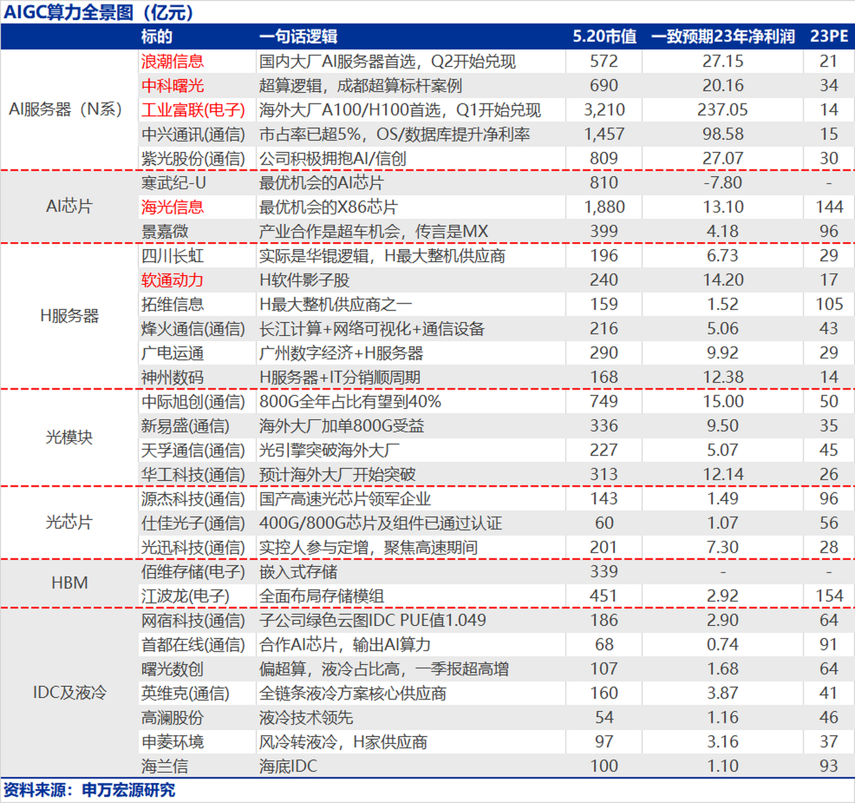Click the 广电运通 cell
Image resolution: width=855 pixels, height=803 pixels.
click(172, 353)
